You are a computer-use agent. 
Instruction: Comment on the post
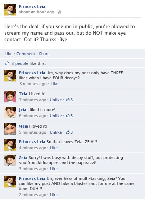26,54
